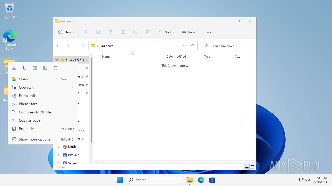Select Pictures in the navigation pane

[x=74, y=155]
